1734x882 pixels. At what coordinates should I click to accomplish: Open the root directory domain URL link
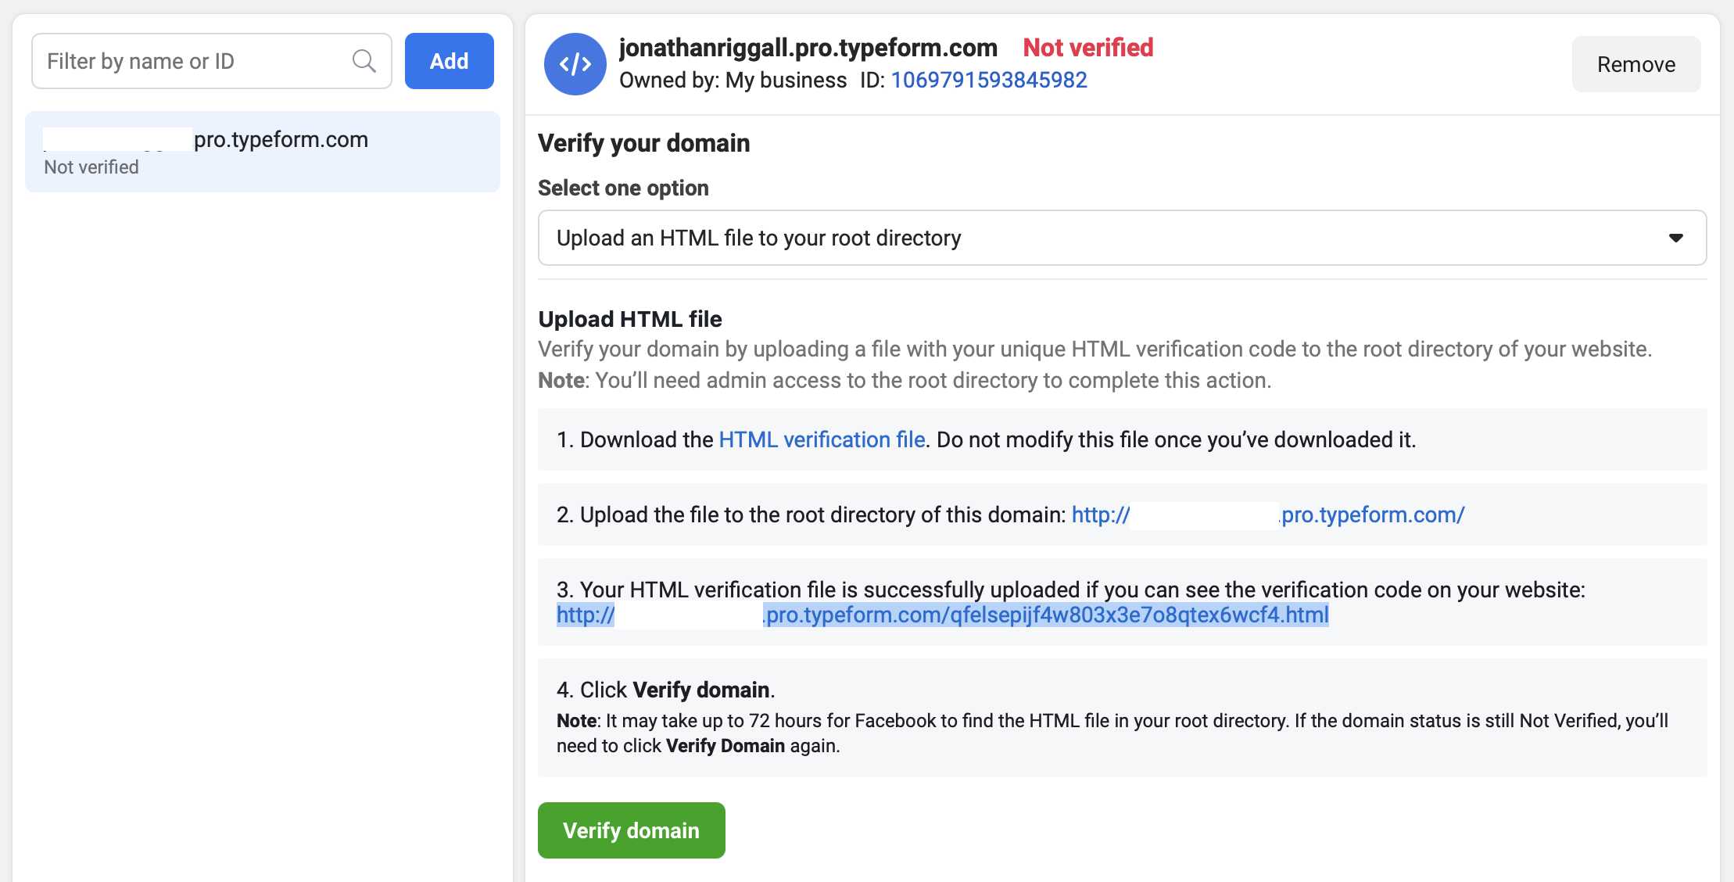coord(1267,514)
